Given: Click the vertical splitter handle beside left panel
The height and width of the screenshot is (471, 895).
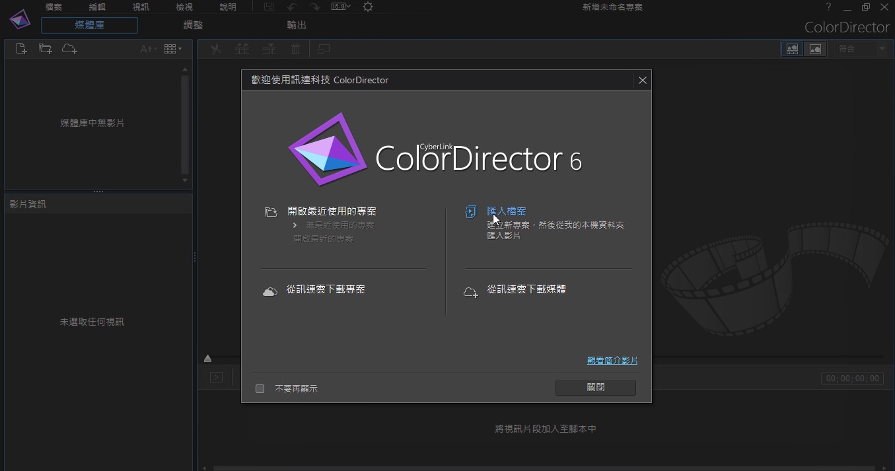Looking at the screenshot, I should point(195,257).
